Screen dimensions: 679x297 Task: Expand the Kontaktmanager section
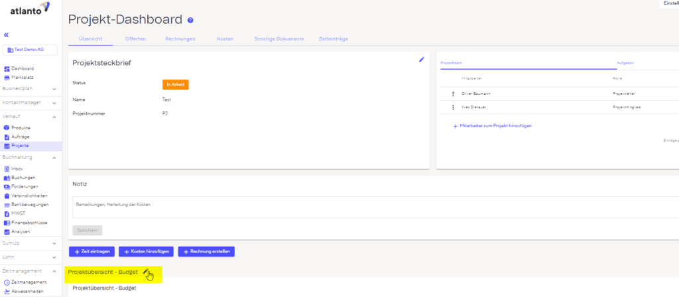(x=54, y=103)
